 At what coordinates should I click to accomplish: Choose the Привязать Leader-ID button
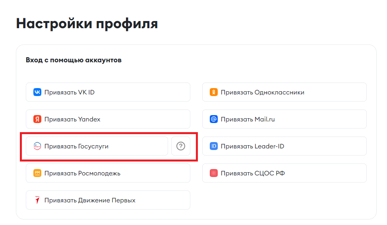(x=284, y=146)
